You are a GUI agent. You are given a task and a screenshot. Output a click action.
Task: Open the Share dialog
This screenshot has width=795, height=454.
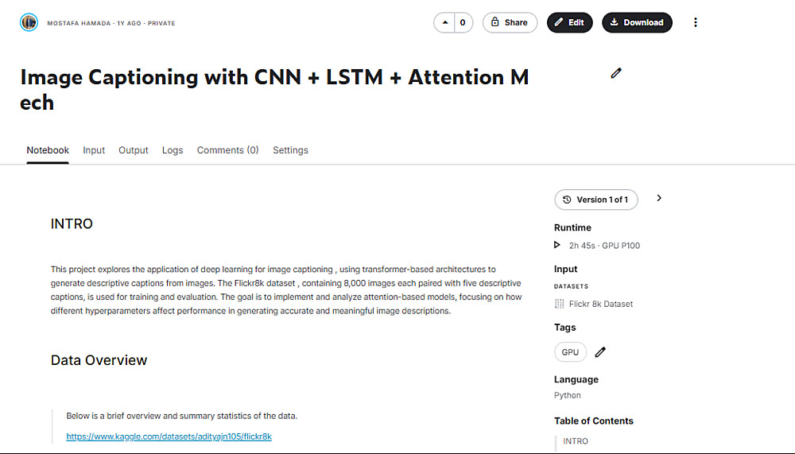tap(510, 22)
